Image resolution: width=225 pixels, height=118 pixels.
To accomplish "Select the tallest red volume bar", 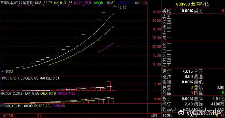I will [x=109, y=86].
